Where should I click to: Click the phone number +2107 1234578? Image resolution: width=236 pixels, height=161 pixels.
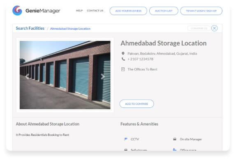pos(140,59)
